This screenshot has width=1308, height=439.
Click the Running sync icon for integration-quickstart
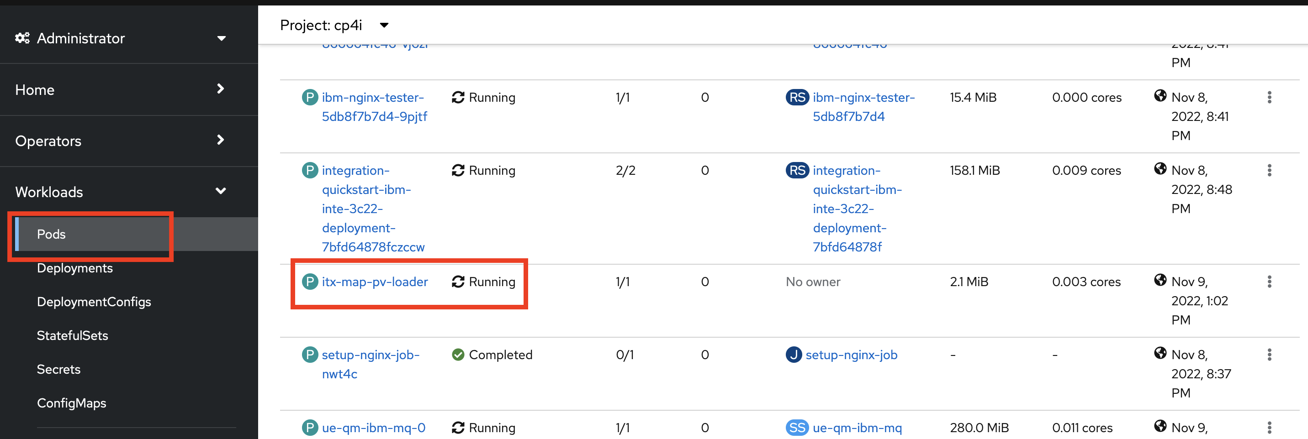click(458, 170)
